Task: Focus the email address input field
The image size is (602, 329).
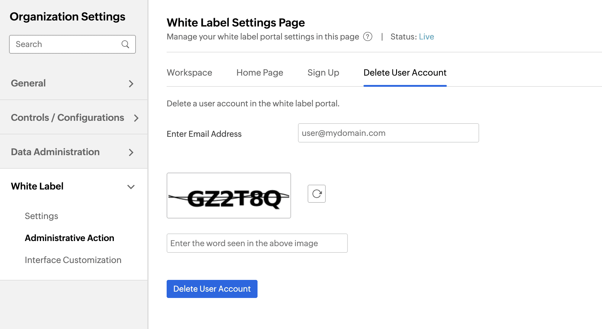Action: [388, 133]
